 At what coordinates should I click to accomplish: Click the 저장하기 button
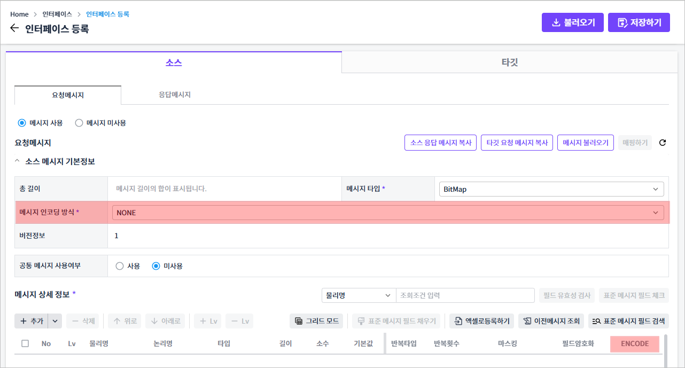click(x=639, y=22)
